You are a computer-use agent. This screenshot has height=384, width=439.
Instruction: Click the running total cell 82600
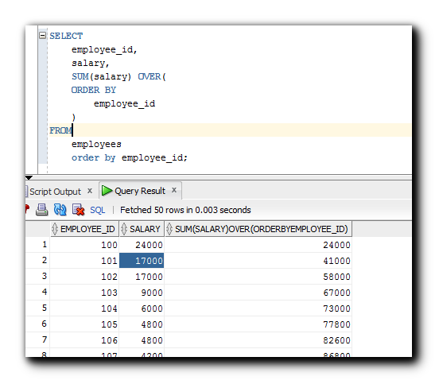(258, 340)
